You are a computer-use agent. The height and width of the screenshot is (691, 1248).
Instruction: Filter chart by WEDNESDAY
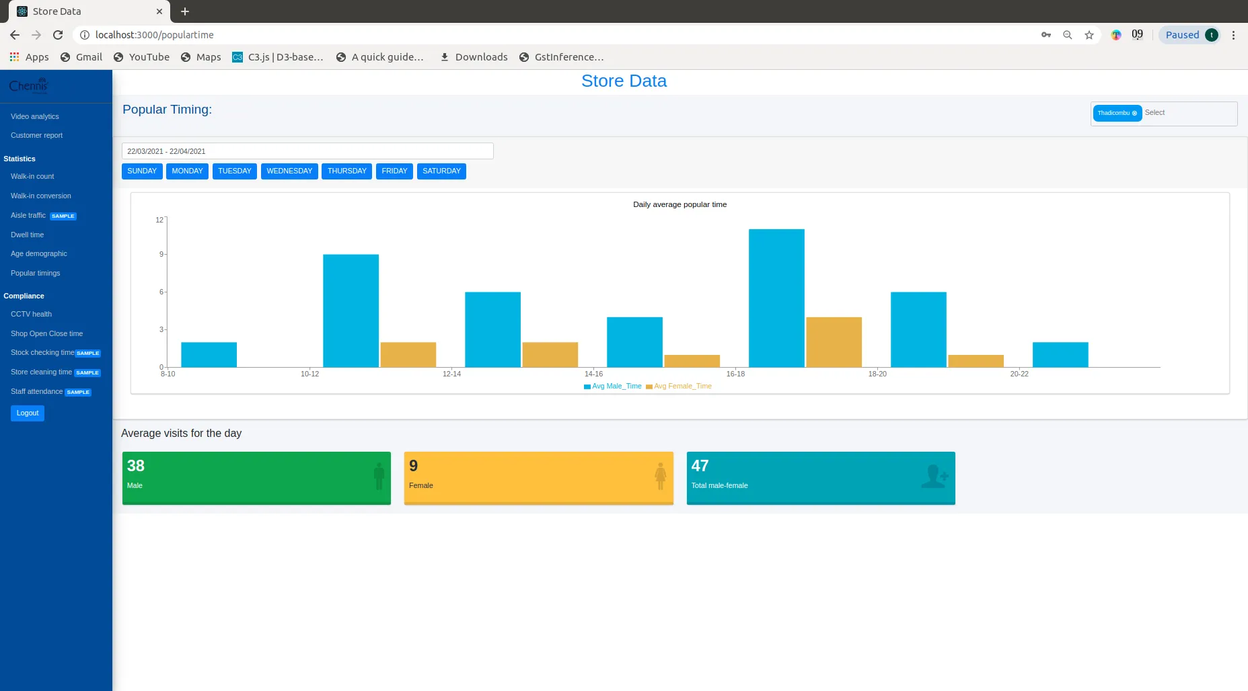[289, 171]
